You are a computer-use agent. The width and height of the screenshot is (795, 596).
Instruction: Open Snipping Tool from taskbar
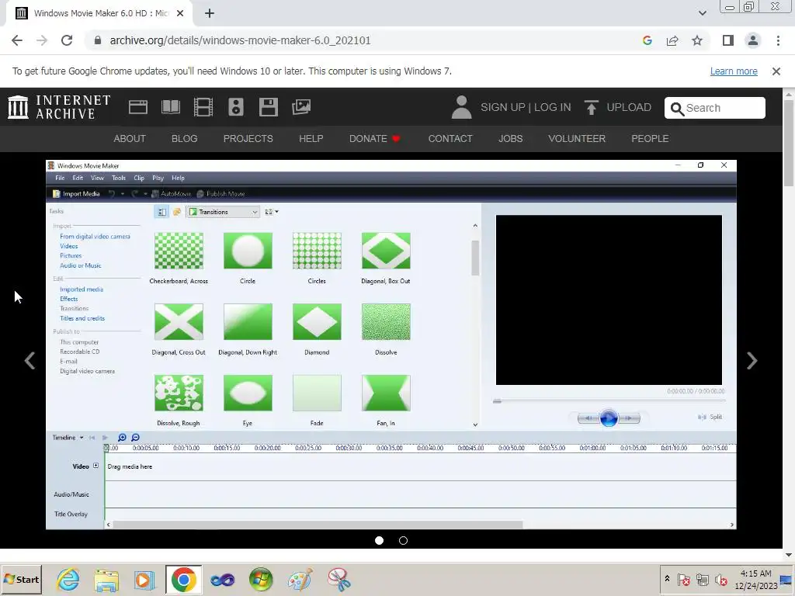click(x=338, y=579)
